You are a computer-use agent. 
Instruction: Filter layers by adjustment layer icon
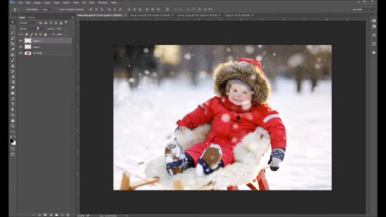click(46, 23)
